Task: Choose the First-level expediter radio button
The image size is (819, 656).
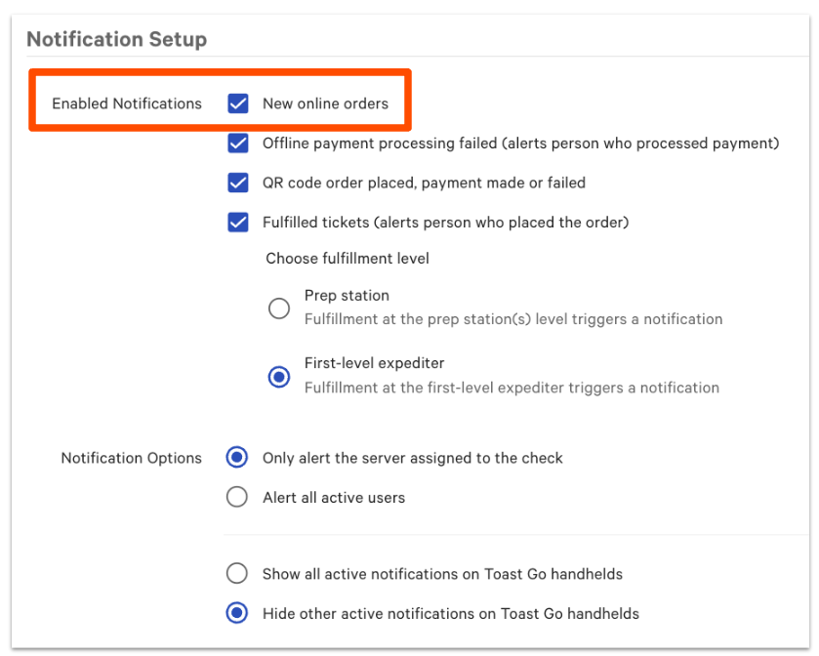Action: pyautogui.click(x=279, y=377)
